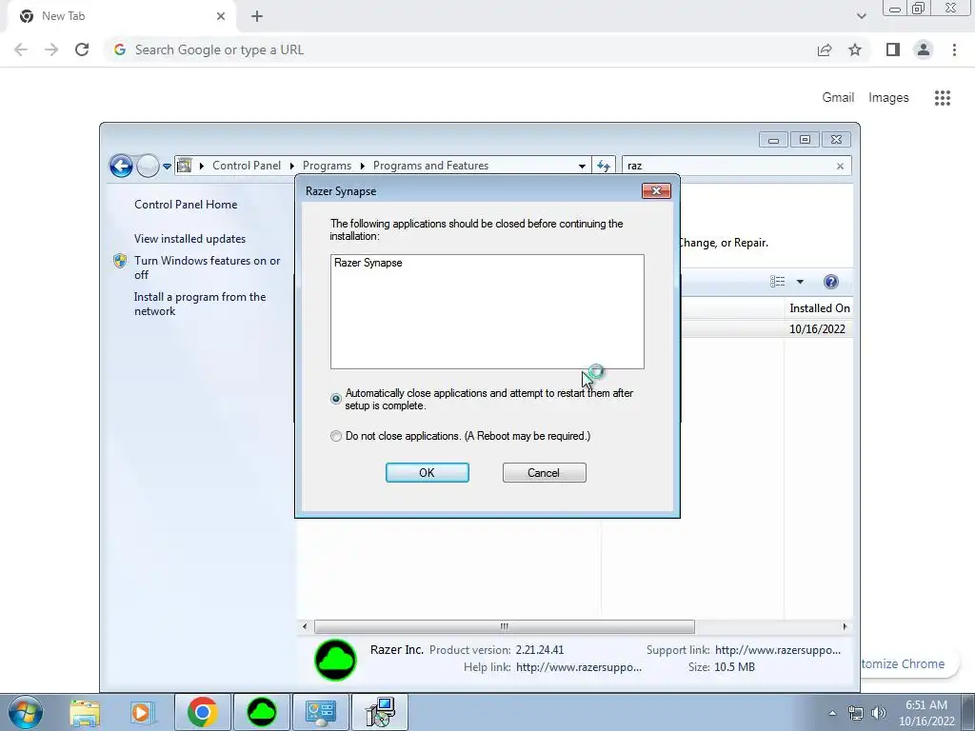The width and height of the screenshot is (975, 731).
Task: Reload the Chrome page
Action: [x=82, y=49]
